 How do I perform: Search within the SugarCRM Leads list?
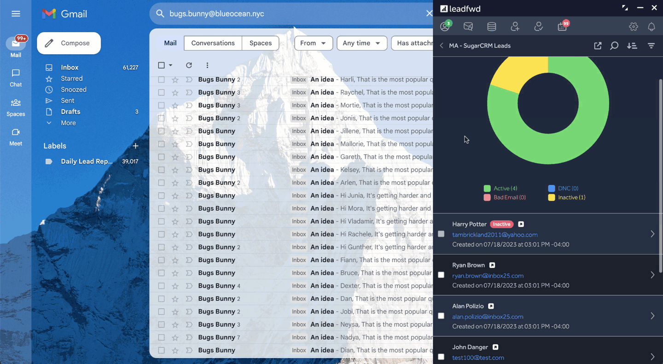pyautogui.click(x=614, y=46)
